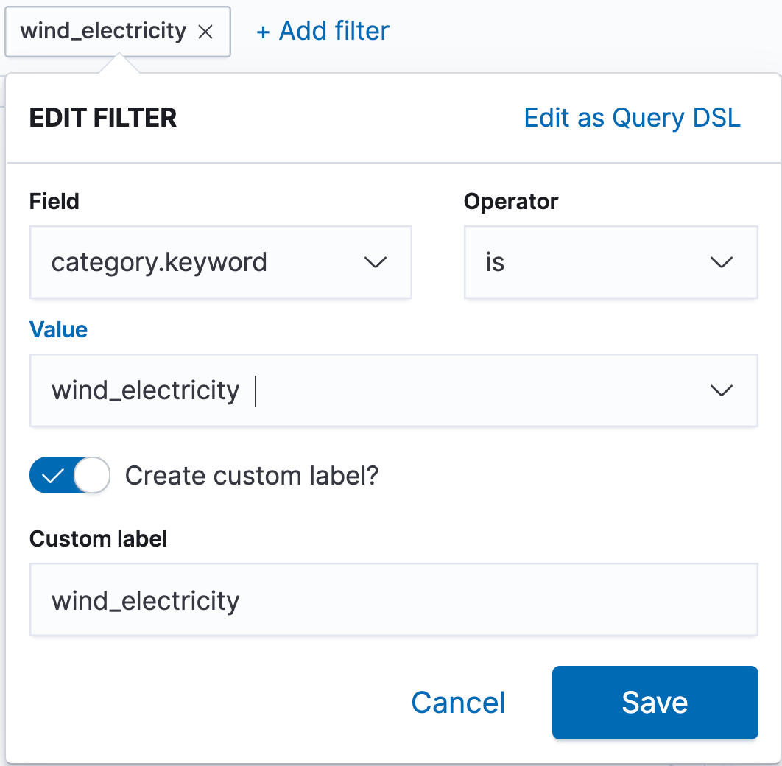The width and height of the screenshot is (782, 766).
Task: Click the 'Create custom label?' label text
Action: pos(252,476)
